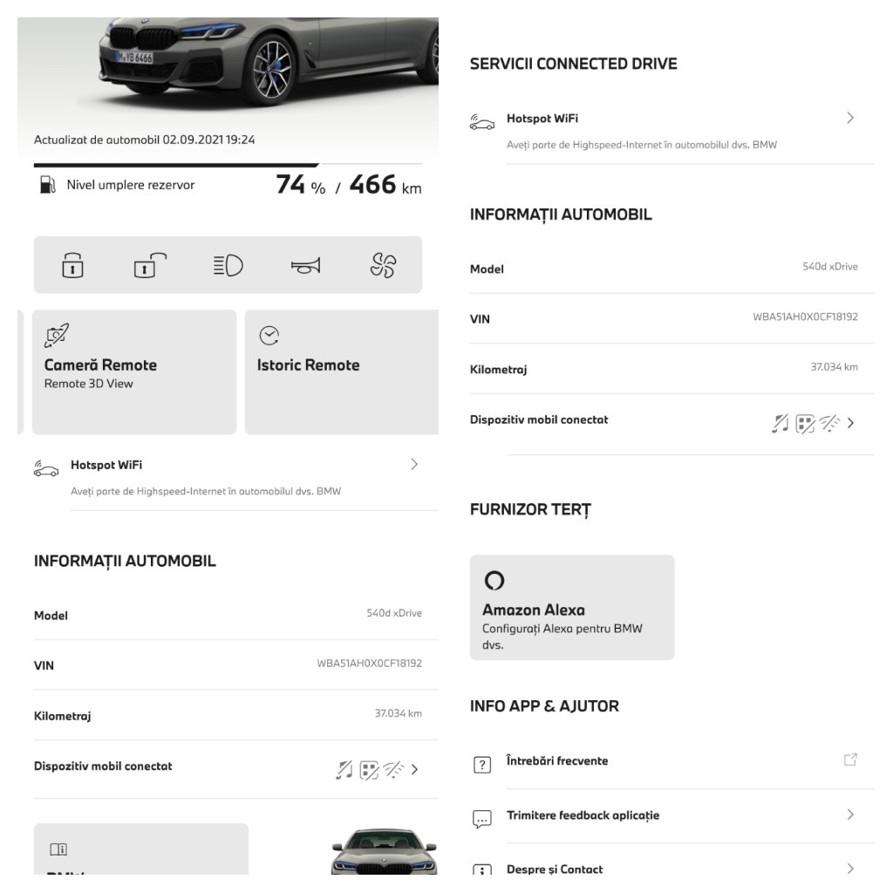893x893 pixels.
Task: Flash the headlights icon
Action: pyautogui.click(x=228, y=265)
